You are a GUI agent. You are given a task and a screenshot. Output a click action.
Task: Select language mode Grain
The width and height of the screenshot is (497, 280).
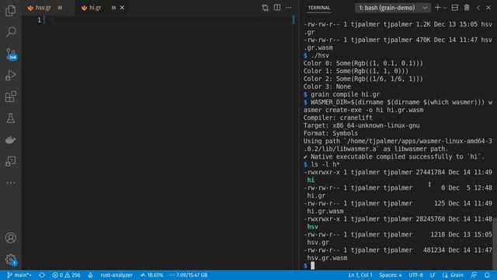[453, 275]
